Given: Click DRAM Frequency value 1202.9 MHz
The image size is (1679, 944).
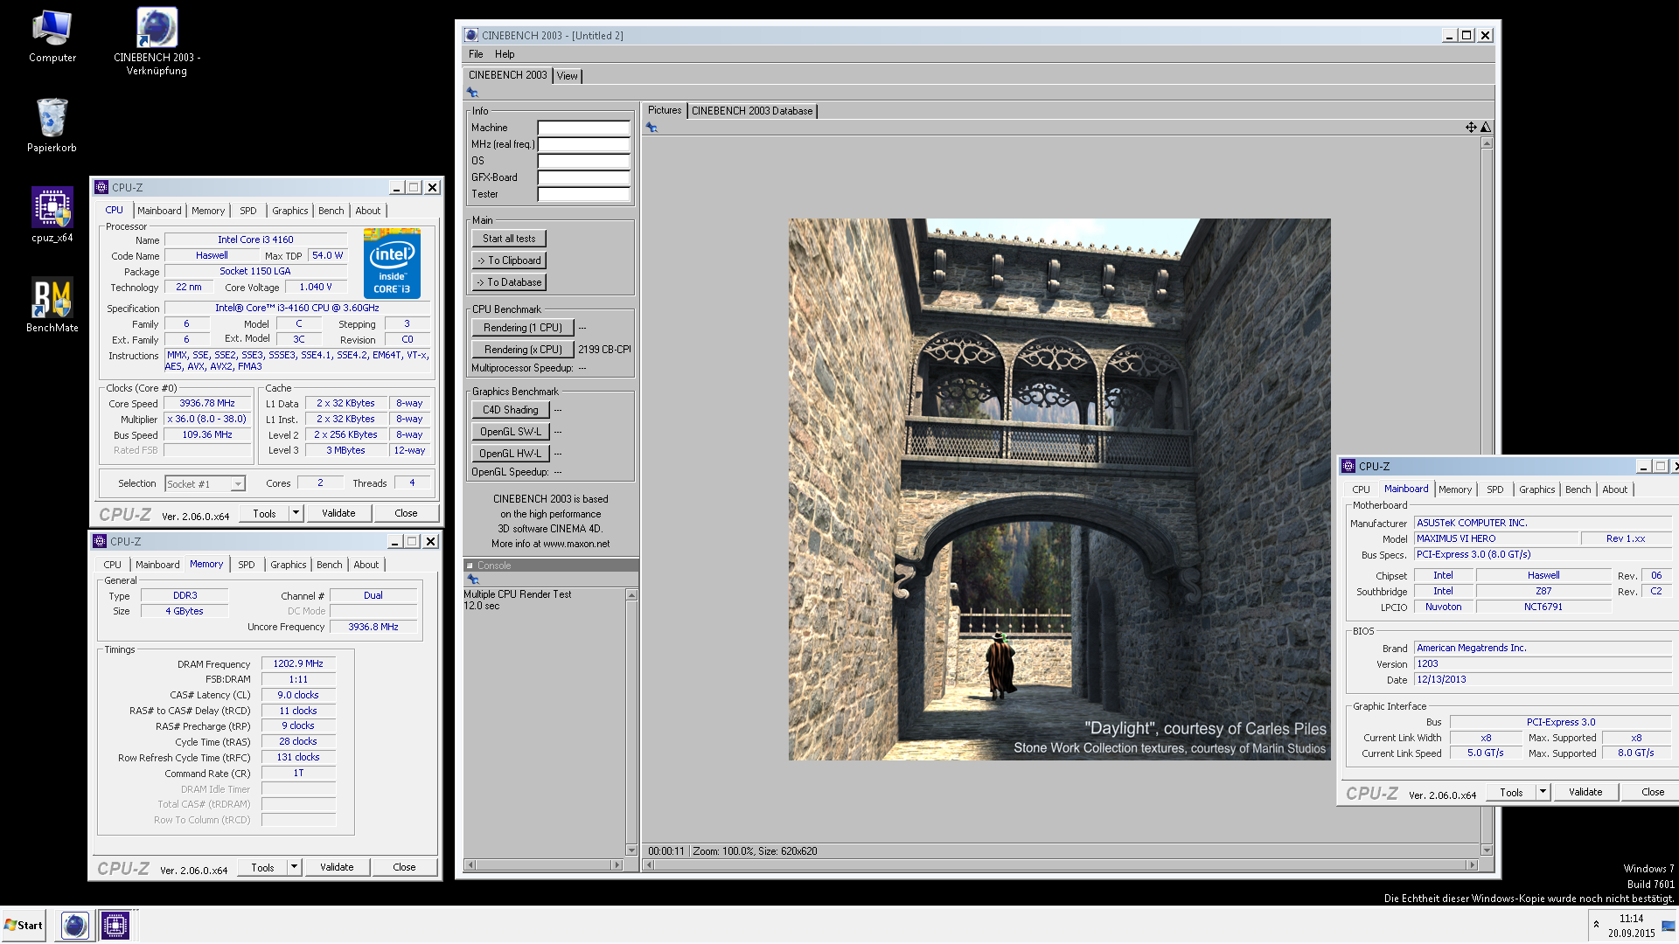Looking at the screenshot, I should 297,664.
